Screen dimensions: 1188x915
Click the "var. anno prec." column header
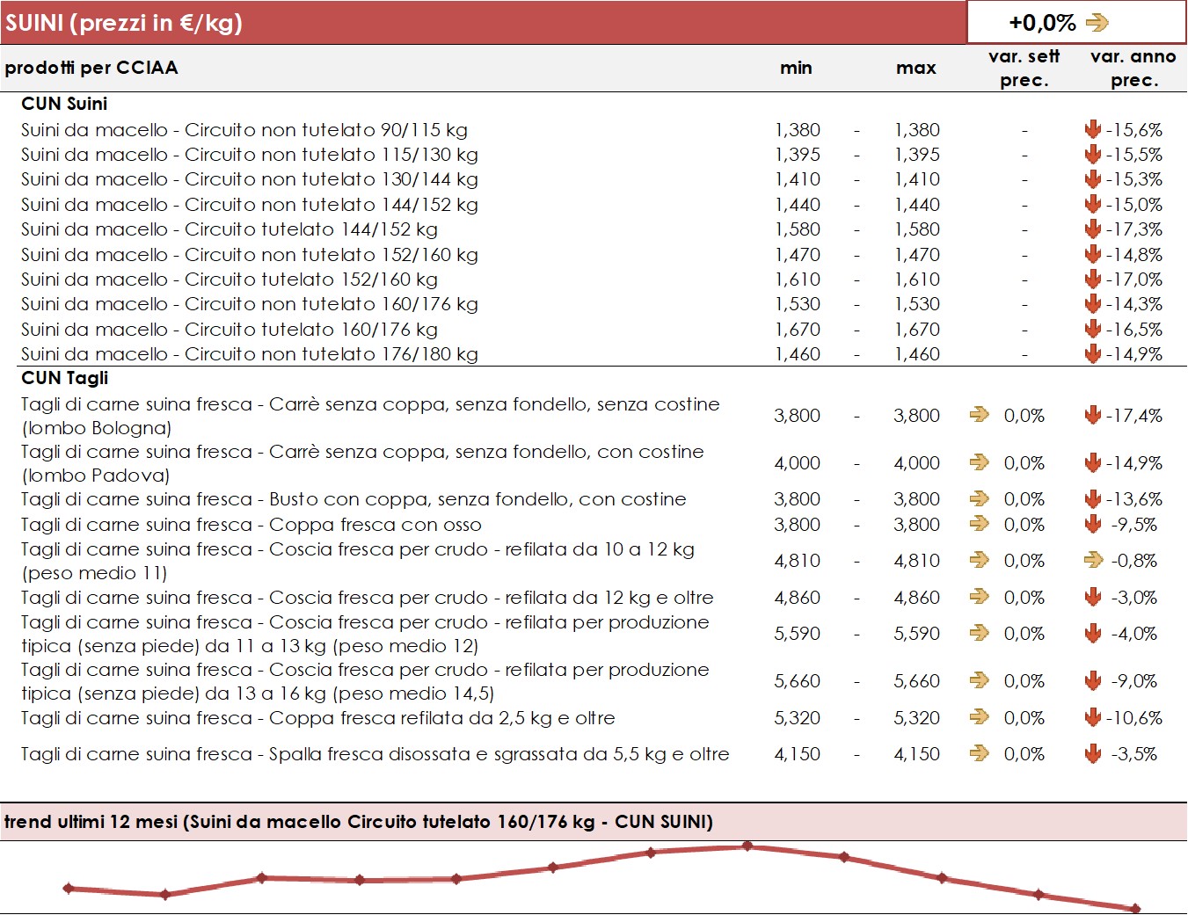[x=1133, y=68]
